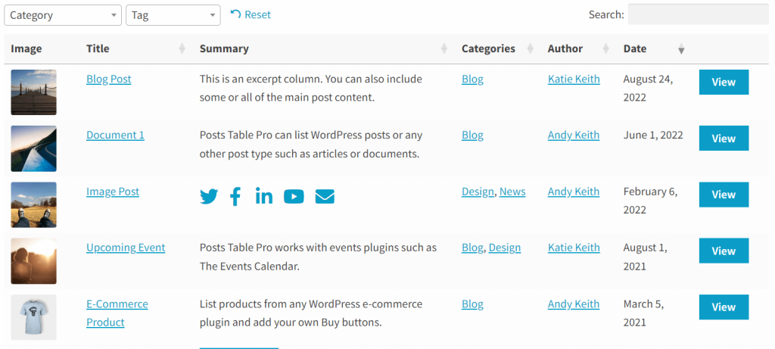View the Blog Post entry
The width and height of the screenshot is (775, 349).
point(724,82)
